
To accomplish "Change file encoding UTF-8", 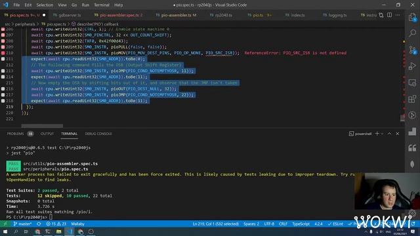I will 269,224.
